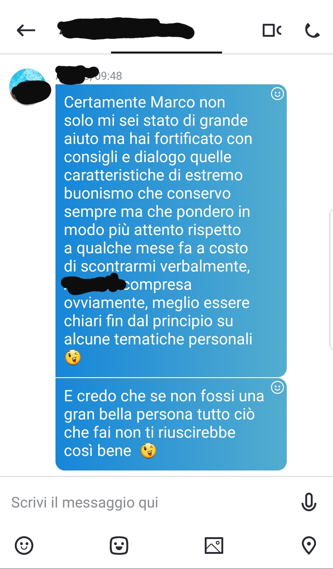This screenshot has width=333, height=569.
Task: React to the 'E credo che' message
Action: [277, 387]
